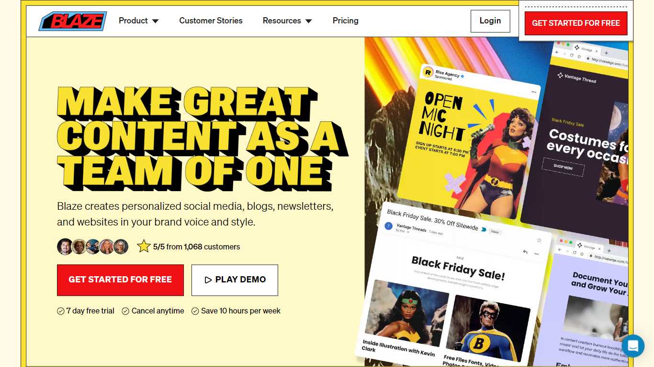Open the Customer Stories page
Image resolution: width=654 pixels, height=367 pixels.
coord(211,21)
